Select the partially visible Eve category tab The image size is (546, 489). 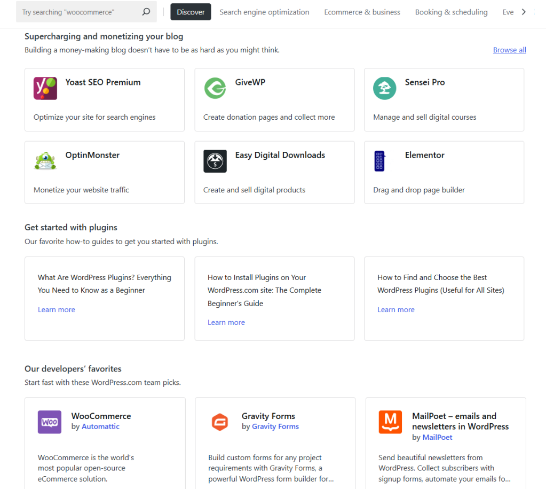(508, 12)
